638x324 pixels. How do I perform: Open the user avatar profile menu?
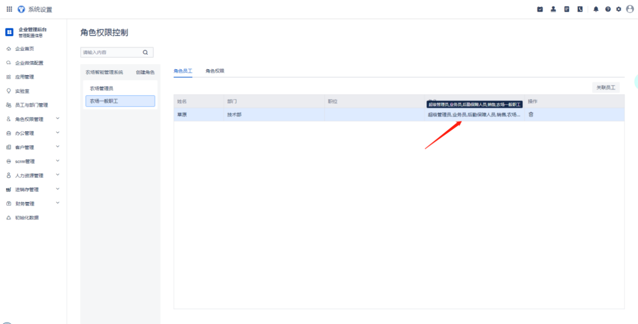point(630,9)
